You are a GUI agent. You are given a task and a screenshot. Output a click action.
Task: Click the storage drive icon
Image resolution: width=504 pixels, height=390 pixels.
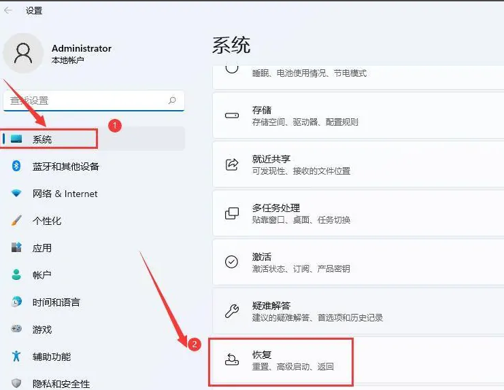pos(232,116)
